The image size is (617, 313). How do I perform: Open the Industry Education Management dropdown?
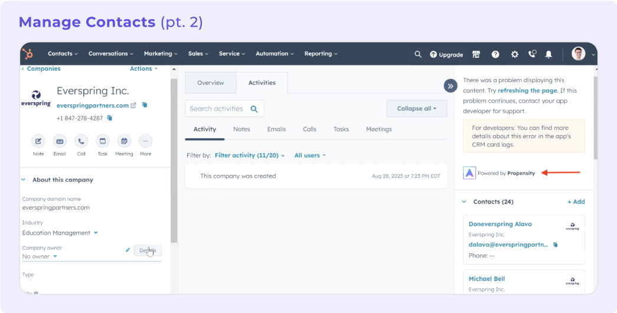60,233
